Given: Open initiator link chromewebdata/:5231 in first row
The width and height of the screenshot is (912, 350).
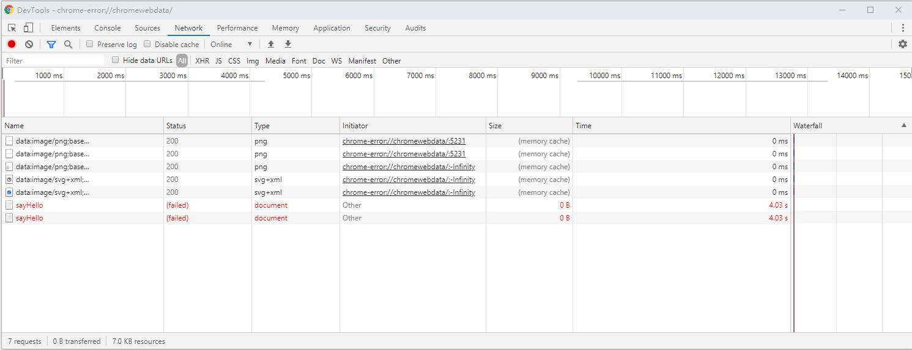Looking at the screenshot, I should pyautogui.click(x=404, y=141).
